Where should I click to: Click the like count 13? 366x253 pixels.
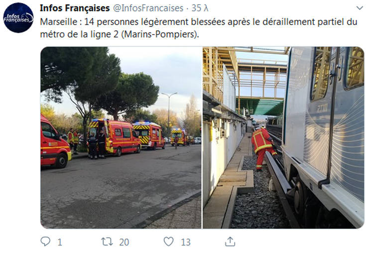click(x=186, y=242)
